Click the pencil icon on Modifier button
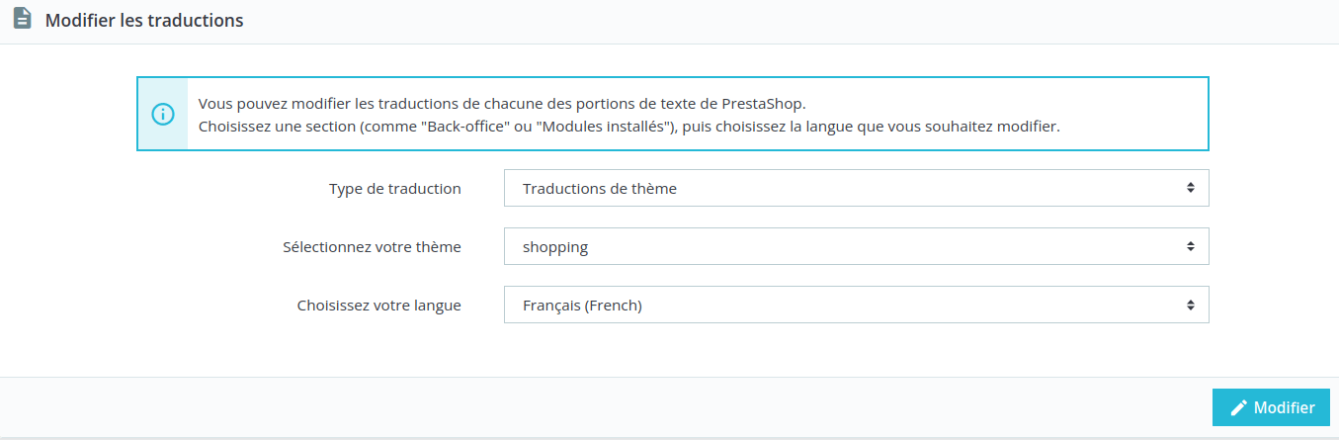This screenshot has width=1339, height=440. click(x=1238, y=407)
